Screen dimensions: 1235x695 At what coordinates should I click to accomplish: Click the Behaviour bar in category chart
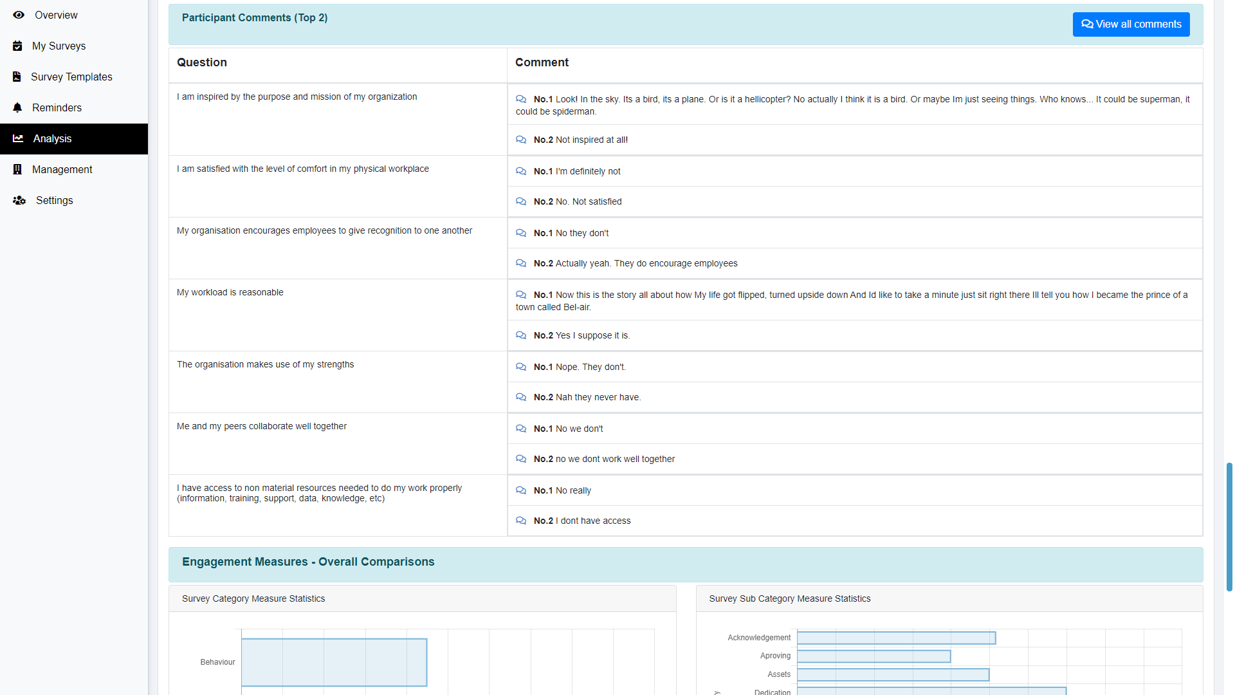334,662
